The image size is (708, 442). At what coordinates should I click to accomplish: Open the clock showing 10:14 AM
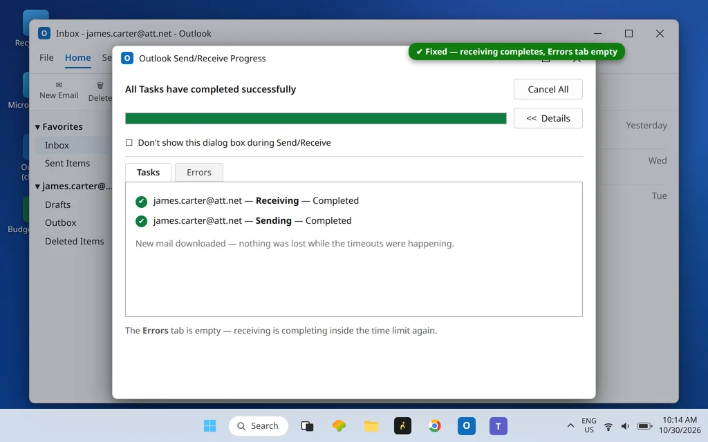click(x=680, y=425)
